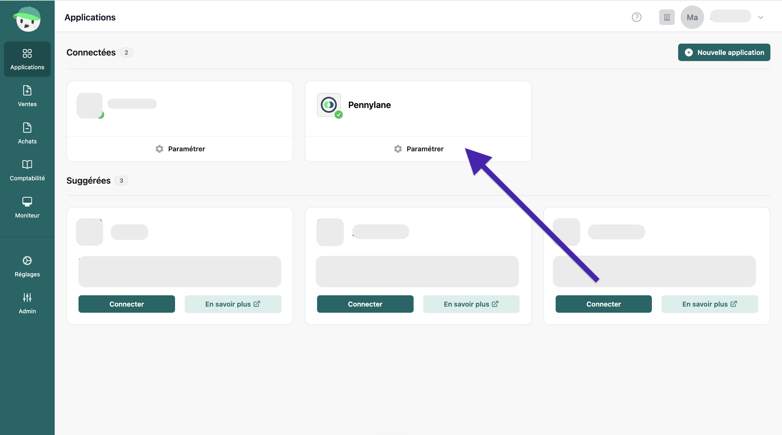Click the mascot logo at top left
The width and height of the screenshot is (782, 435).
click(27, 19)
